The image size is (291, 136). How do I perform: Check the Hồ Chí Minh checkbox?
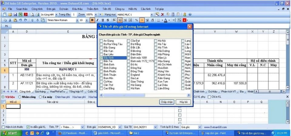pos(156,65)
